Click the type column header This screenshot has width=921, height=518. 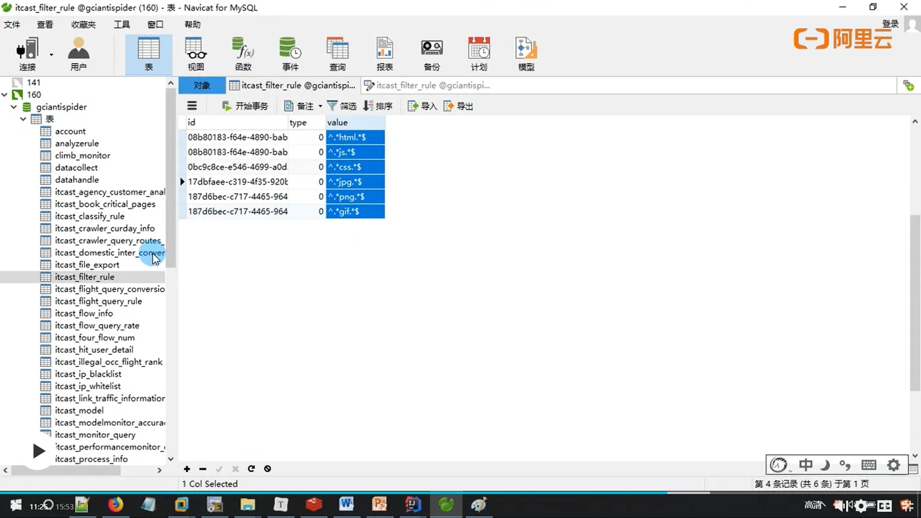pyautogui.click(x=307, y=122)
